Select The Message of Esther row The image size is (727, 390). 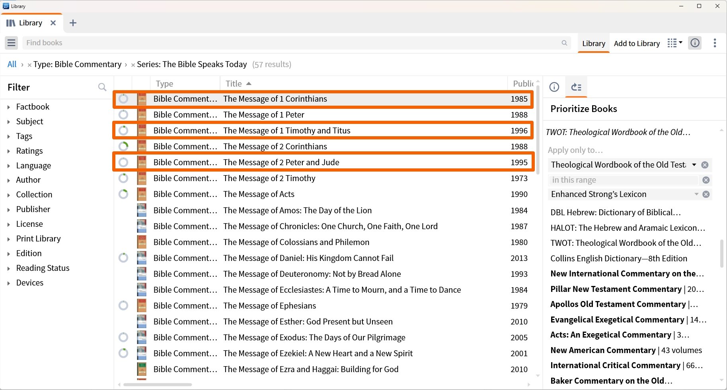point(324,321)
